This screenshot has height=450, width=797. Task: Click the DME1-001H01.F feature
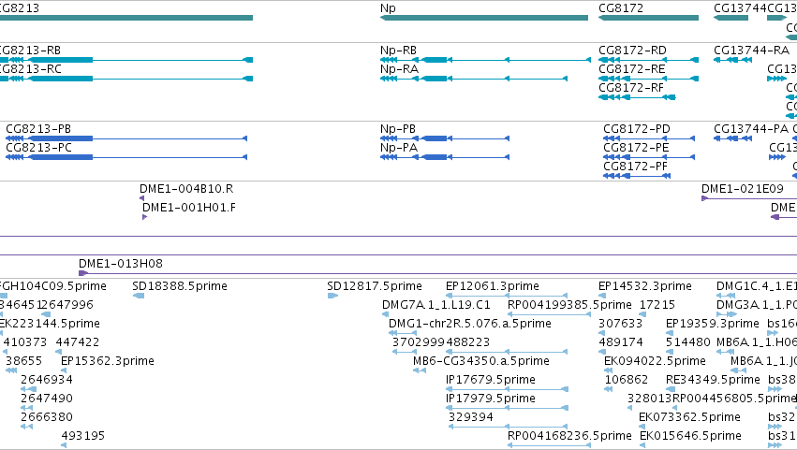[145, 217]
